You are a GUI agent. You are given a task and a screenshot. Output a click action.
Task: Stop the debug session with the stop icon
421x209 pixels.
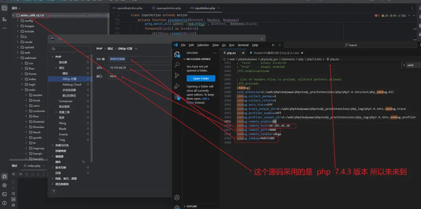tap(14, 174)
